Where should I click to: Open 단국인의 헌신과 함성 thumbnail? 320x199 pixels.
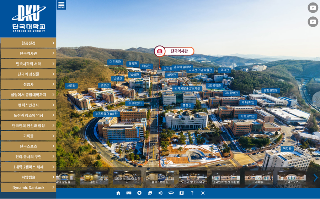point(226,178)
